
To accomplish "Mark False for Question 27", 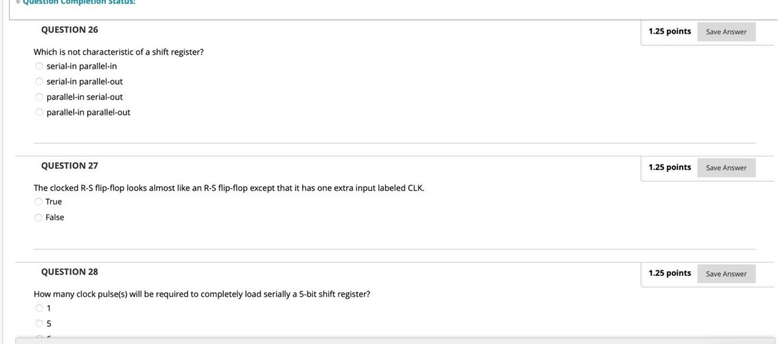I will 38,218.
